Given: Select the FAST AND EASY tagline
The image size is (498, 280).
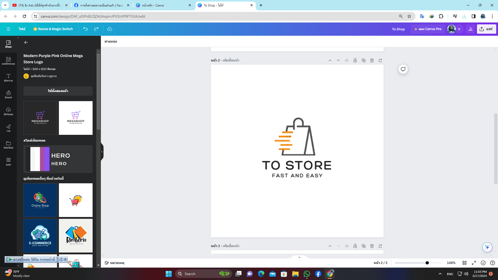Looking at the screenshot, I should coord(297,175).
